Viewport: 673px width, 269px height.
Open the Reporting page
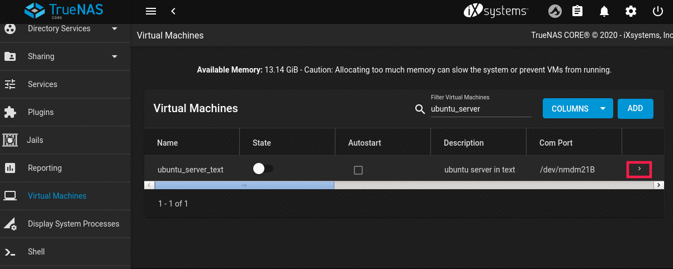click(45, 168)
